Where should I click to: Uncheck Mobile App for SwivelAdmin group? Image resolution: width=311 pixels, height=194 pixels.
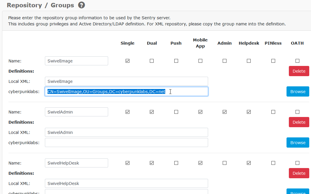tap(200, 112)
